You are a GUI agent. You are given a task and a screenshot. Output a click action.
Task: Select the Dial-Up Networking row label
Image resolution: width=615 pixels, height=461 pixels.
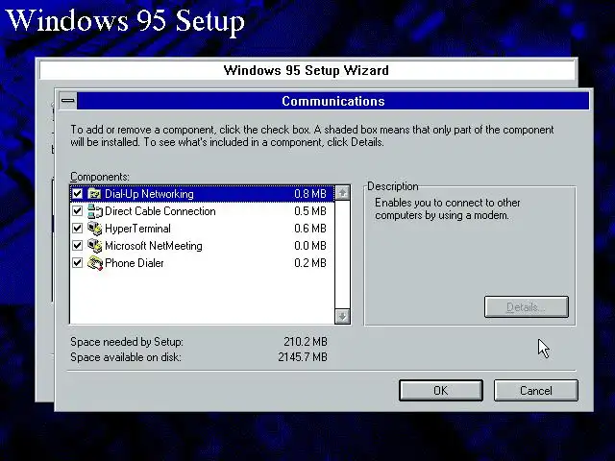tap(149, 194)
